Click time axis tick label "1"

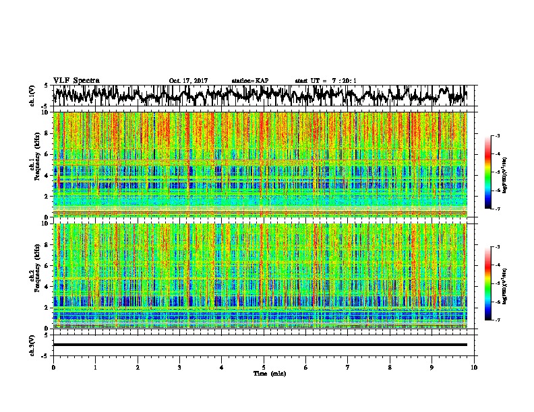tap(95, 368)
